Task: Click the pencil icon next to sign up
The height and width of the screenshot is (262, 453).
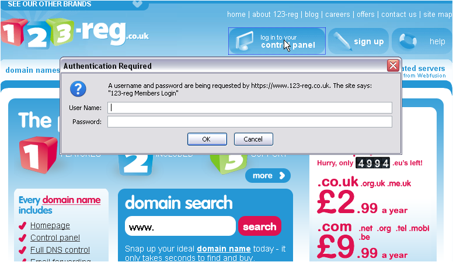Action: pyautogui.click(x=342, y=41)
